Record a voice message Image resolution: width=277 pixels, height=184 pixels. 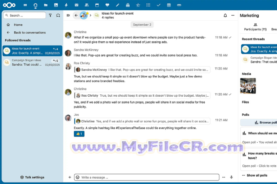[232, 177]
